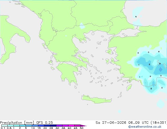Pick the 1–2 mm legend color swatch
The height and width of the screenshot is (129, 167).
[17, 126]
